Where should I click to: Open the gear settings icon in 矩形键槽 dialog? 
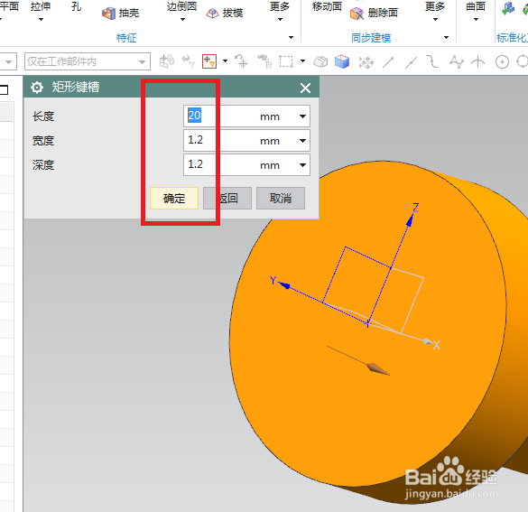click(37, 88)
